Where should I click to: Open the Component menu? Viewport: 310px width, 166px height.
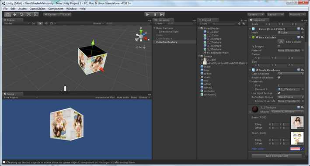click(x=56, y=9)
